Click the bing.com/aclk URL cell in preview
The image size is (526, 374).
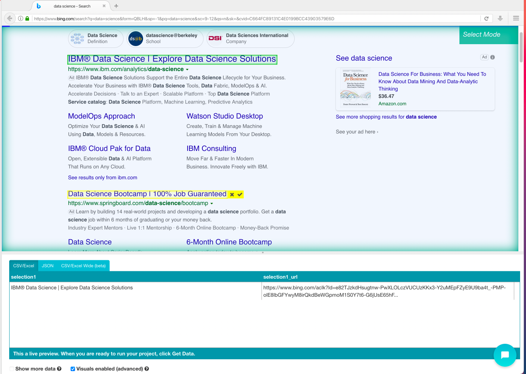coord(388,291)
